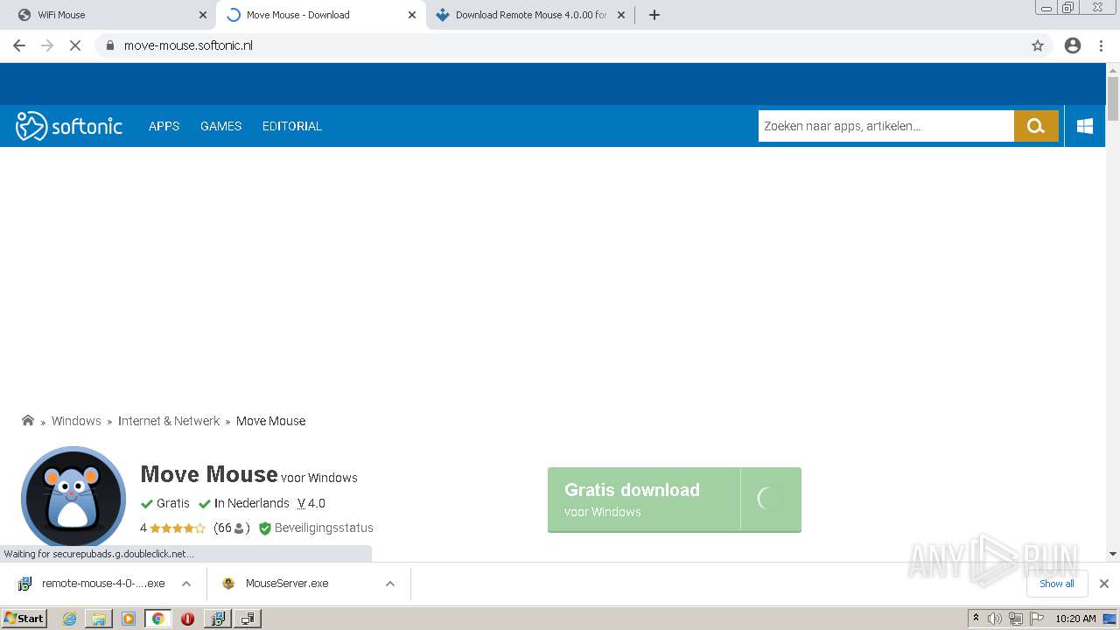This screenshot has height=630, width=1120.
Task: Click the Gratis download button
Action: coord(675,500)
